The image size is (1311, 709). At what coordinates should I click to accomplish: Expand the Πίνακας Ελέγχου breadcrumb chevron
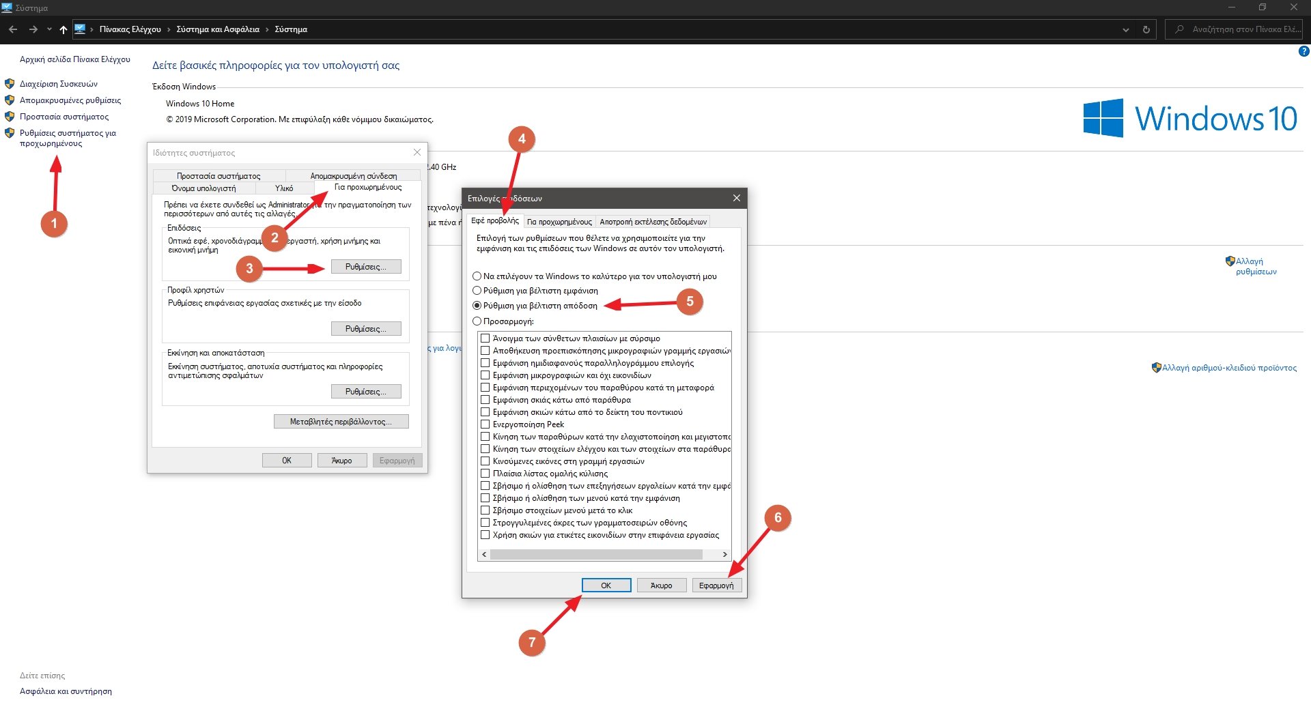169,29
